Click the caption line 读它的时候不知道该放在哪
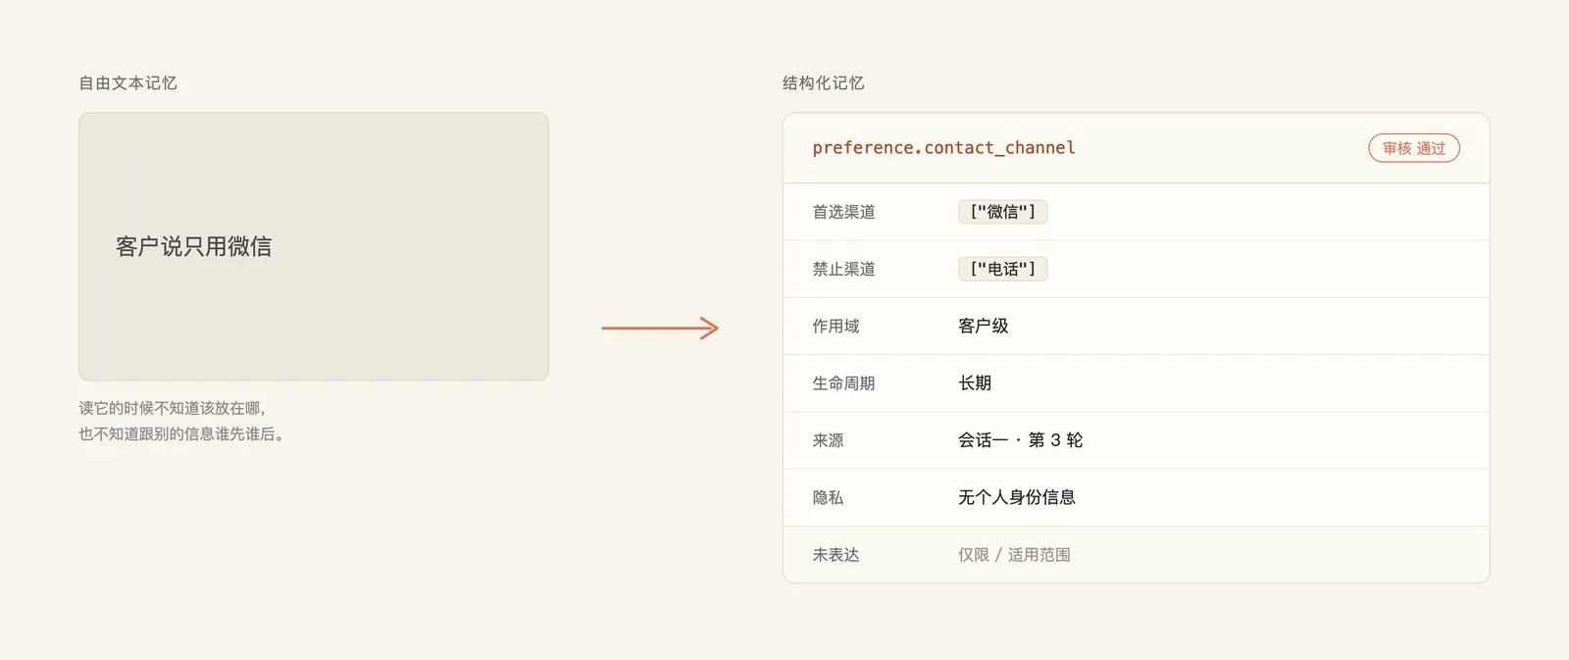Screen dimensions: 1569x660 click(x=173, y=408)
